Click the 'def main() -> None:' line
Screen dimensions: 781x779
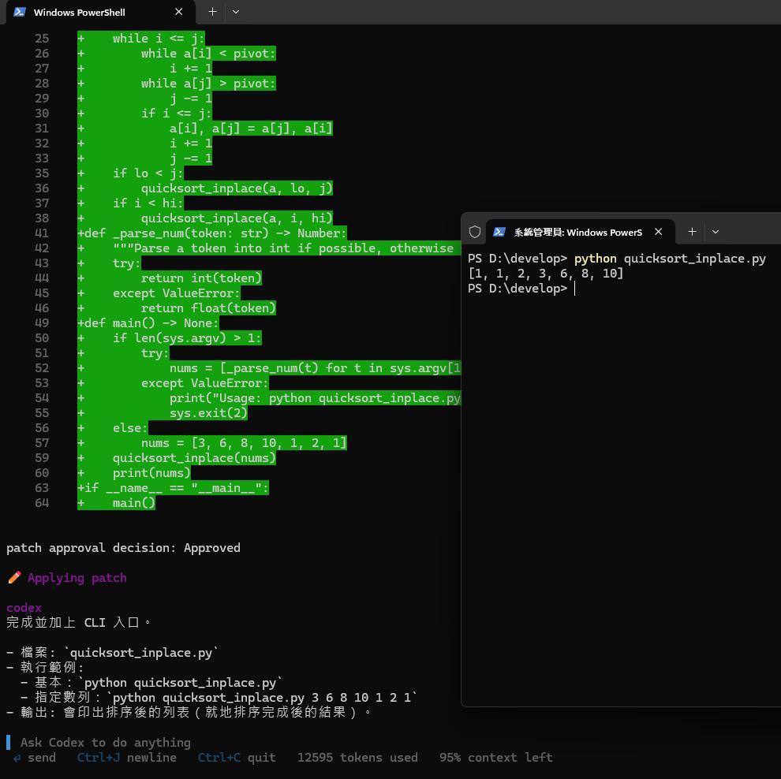click(x=148, y=323)
